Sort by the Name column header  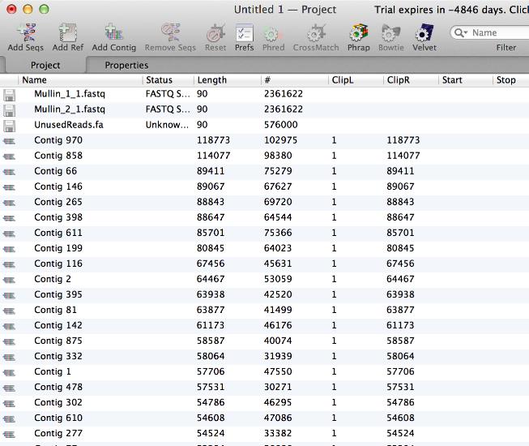(x=81, y=80)
